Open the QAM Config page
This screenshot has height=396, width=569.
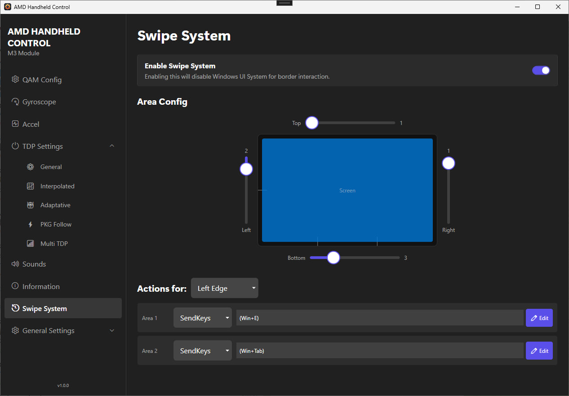(x=63, y=80)
